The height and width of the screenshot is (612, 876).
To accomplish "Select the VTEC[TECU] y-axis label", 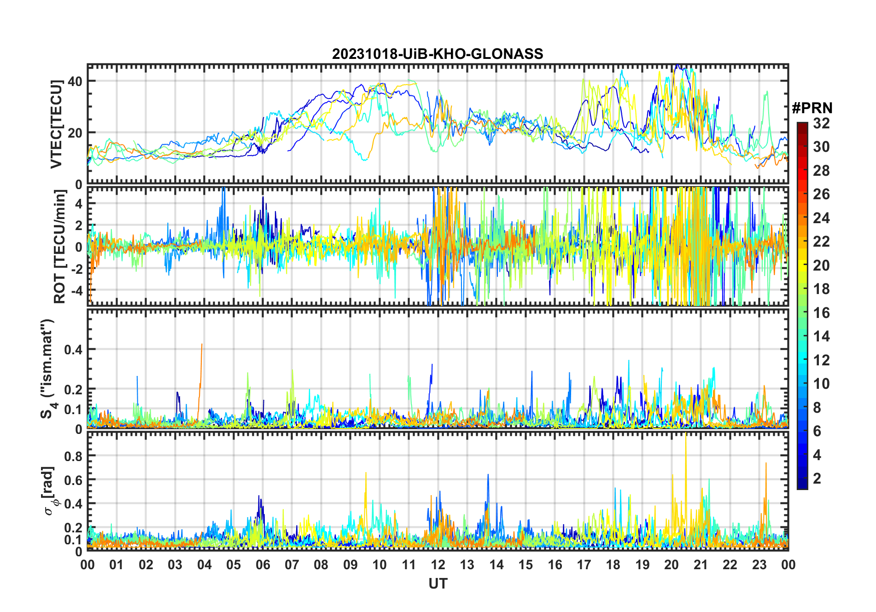I will pos(56,124).
